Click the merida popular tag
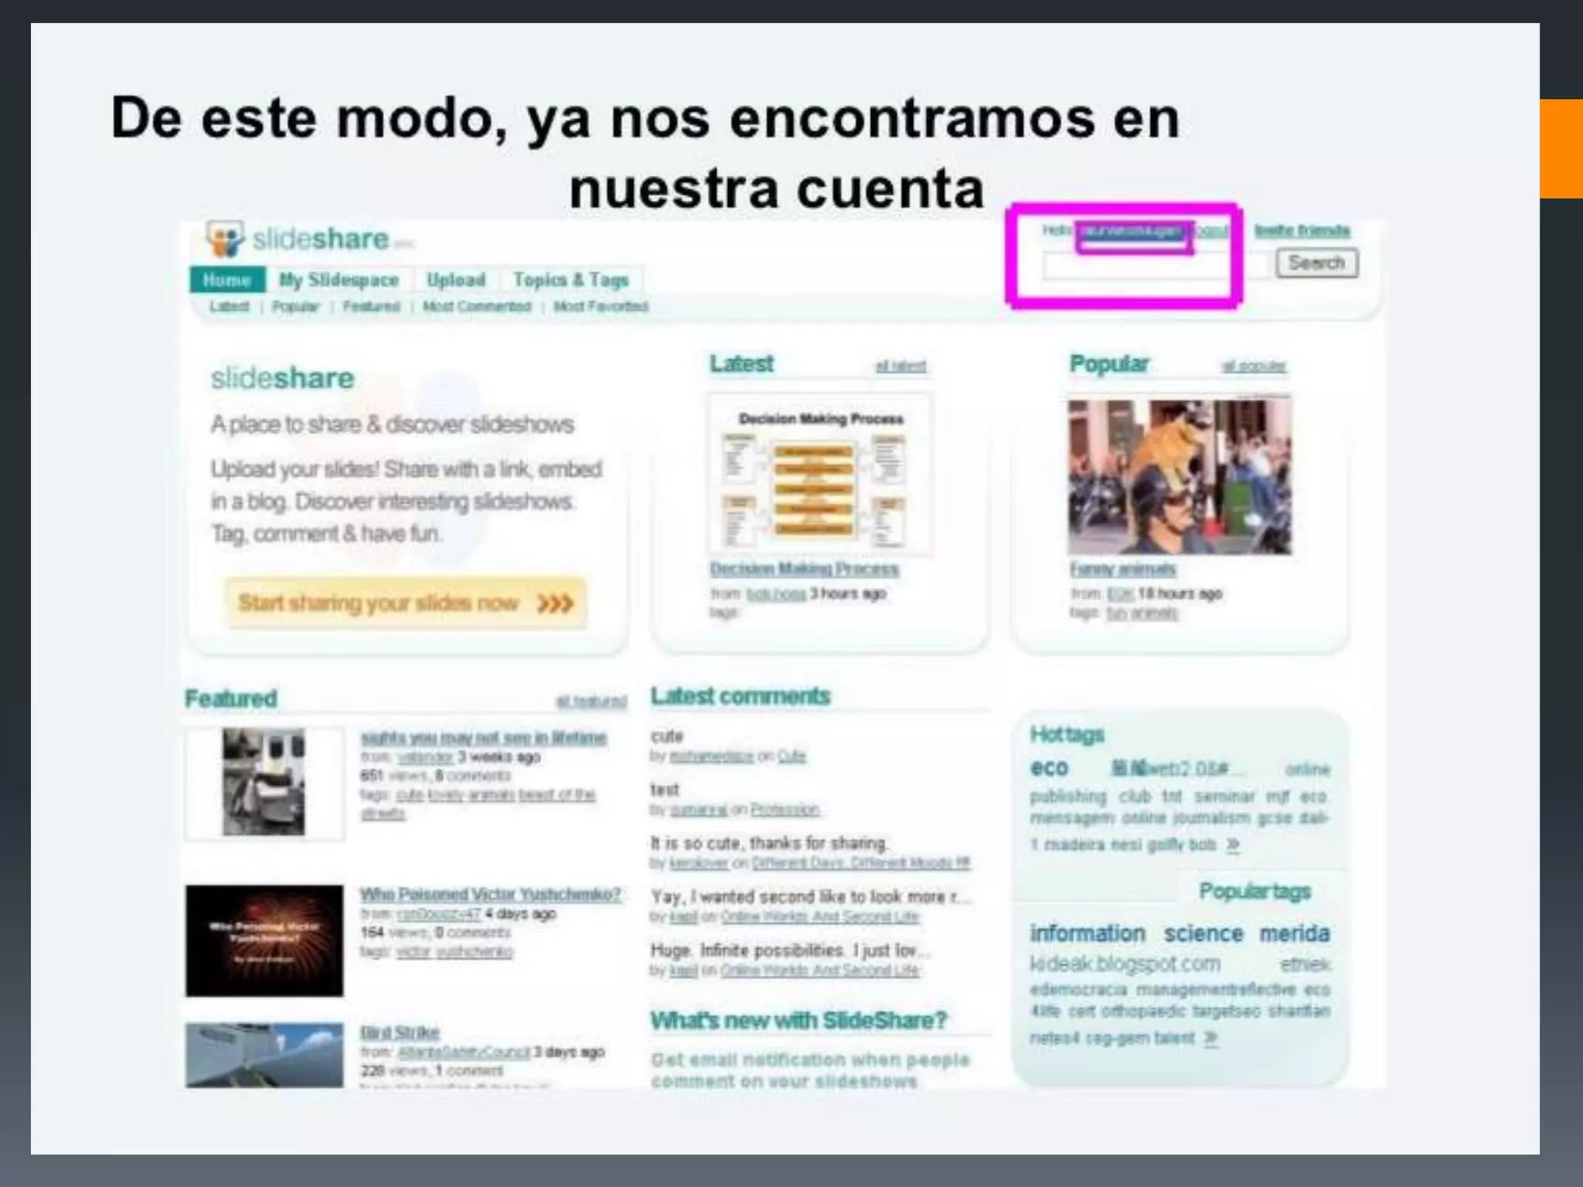The width and height of the screenshot is (1583, 1187). click(1295, 934)
